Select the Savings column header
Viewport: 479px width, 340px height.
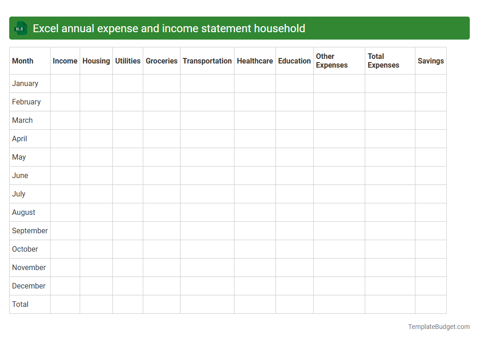430,61
